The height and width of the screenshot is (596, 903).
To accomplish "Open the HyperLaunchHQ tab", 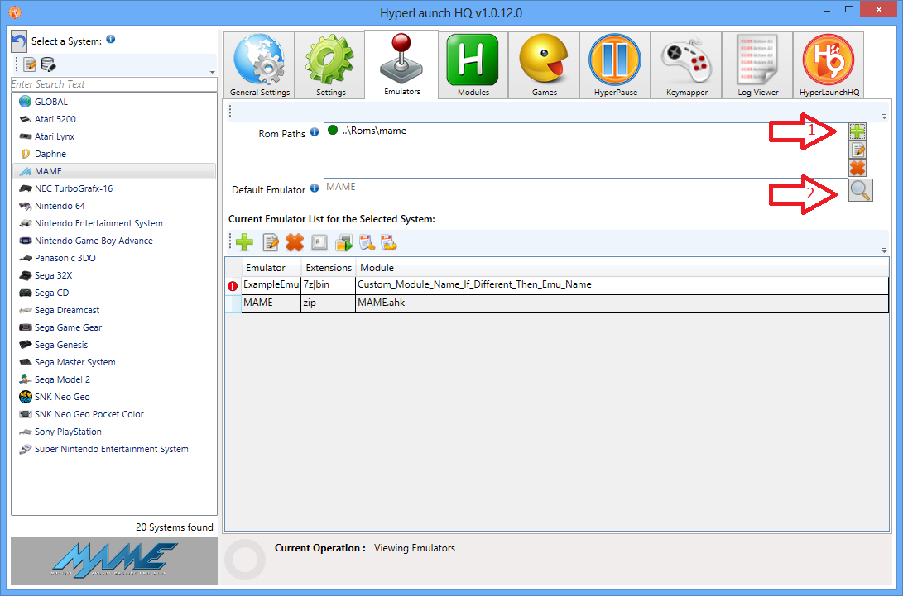I will pos(829,65).
